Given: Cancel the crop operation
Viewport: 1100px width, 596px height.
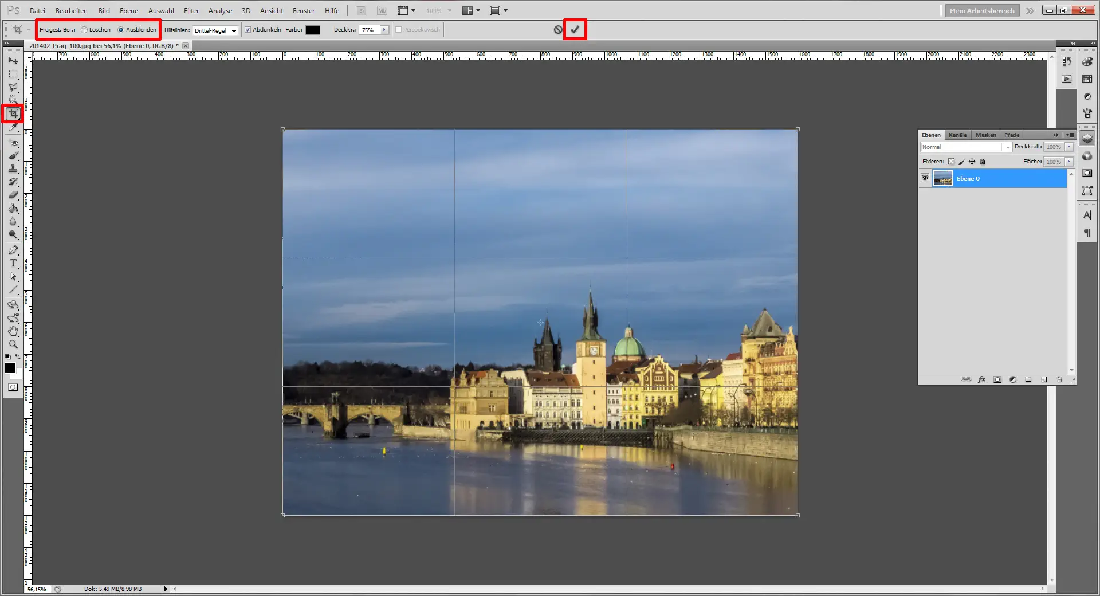Looking at the screenshot, I should [557, 29].
